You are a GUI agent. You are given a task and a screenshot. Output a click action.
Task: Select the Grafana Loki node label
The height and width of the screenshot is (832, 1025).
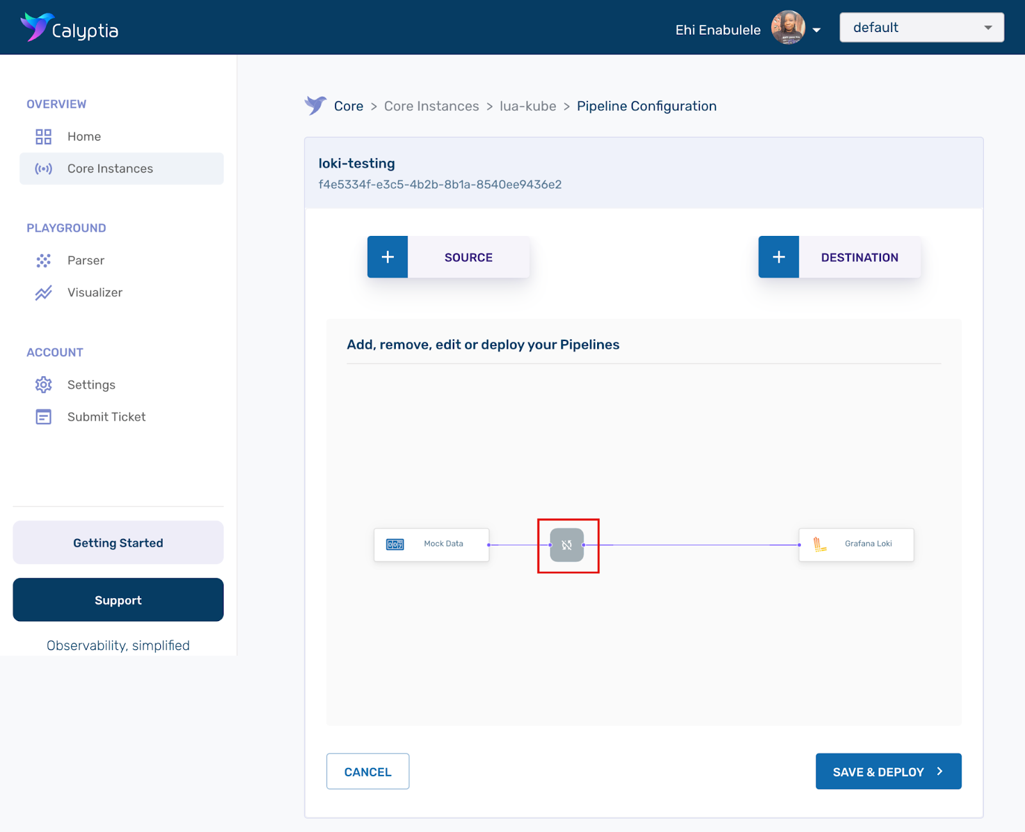pyautogui.click(x=868, y=544)
